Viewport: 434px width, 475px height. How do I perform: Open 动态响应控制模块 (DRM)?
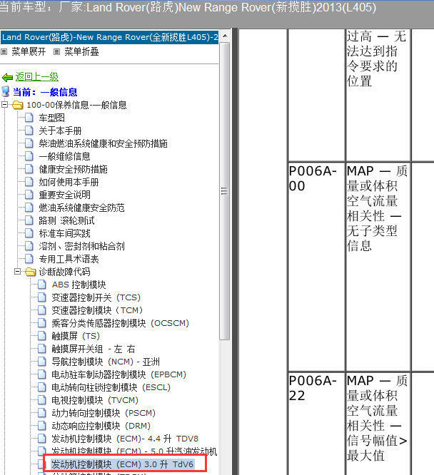(101, 426)
